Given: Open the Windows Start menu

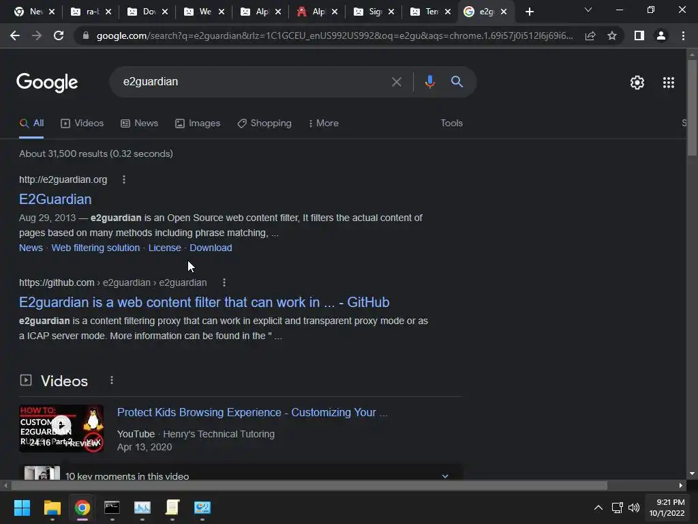Looking at the screenshot, I should click(x=22, y=508).
